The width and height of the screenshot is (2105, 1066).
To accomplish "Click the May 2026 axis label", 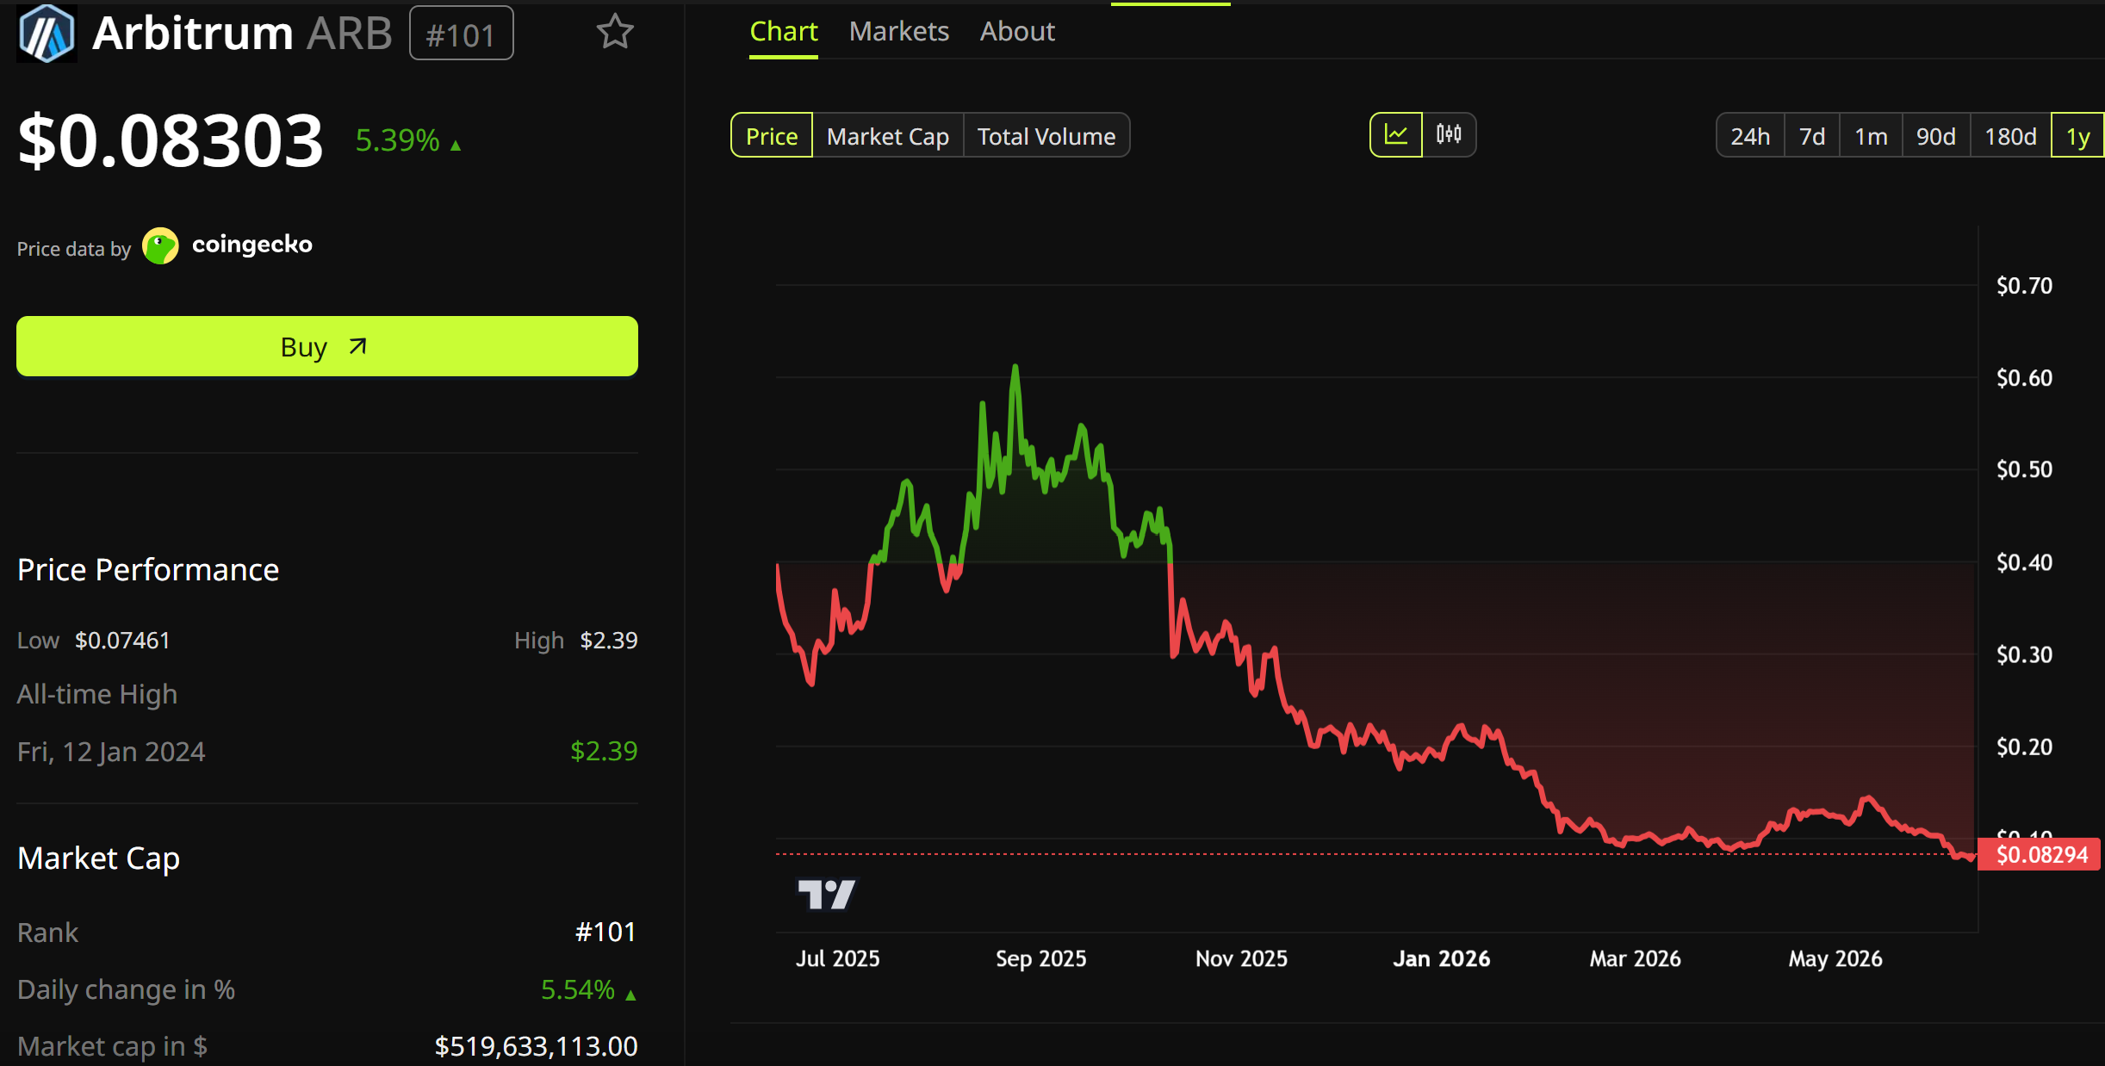I will pyautogui.click(x=1835, y=958).
